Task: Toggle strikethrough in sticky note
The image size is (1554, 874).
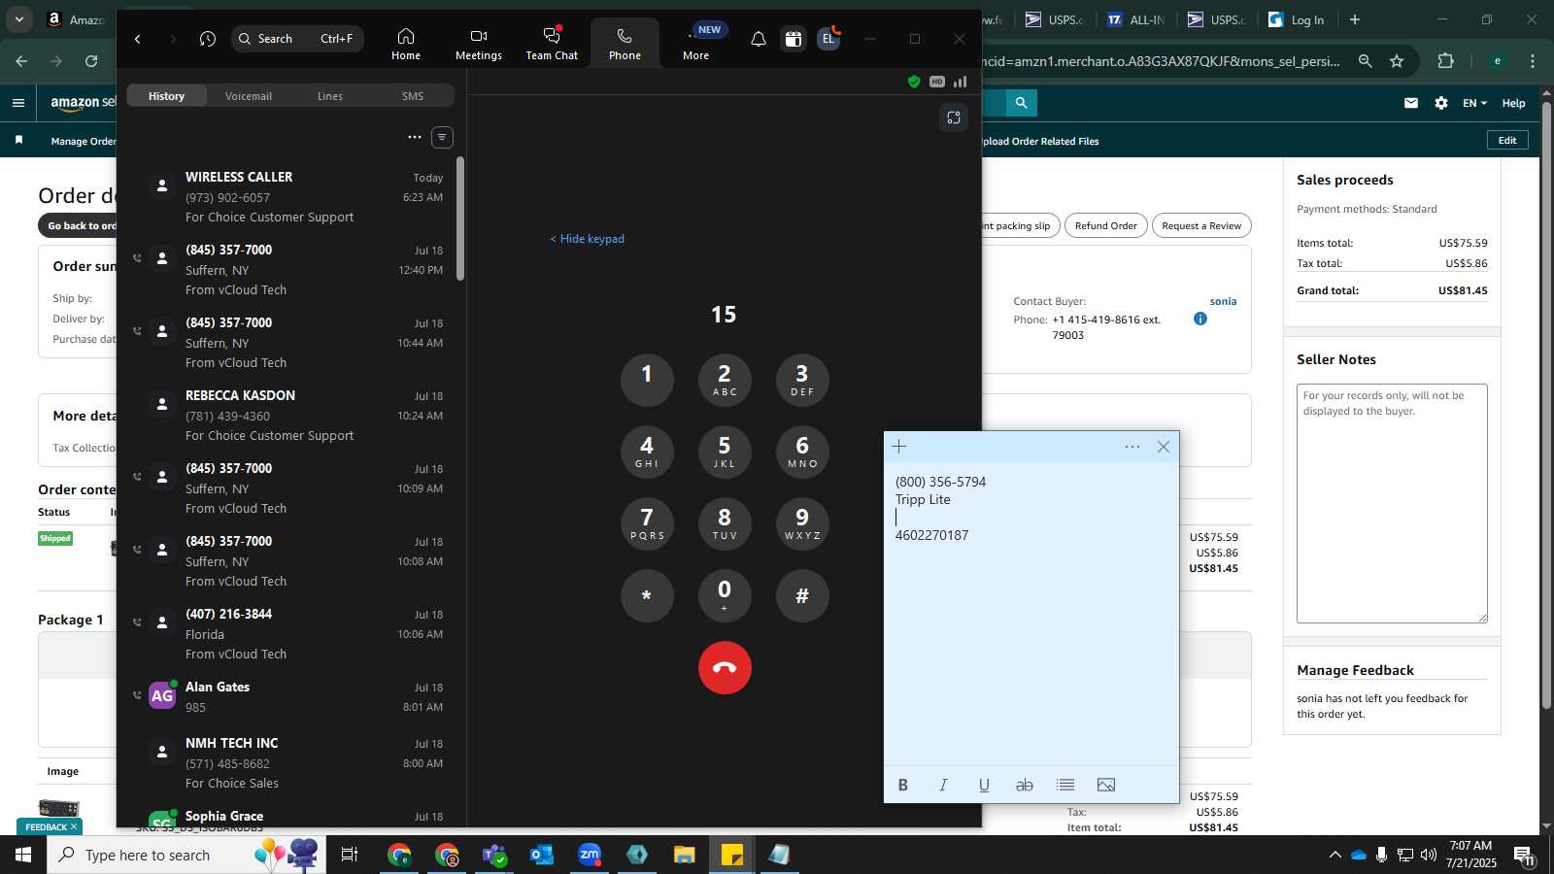Action: click(1025, 785)
